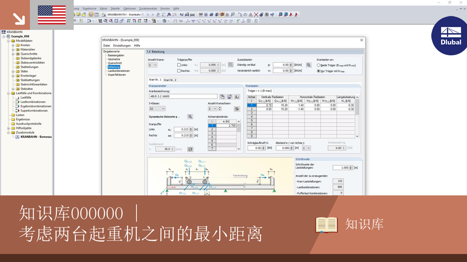Open the Anzahl Krane dropdown
The width and height of the screenshot is (467, 262).
point(152,65)
